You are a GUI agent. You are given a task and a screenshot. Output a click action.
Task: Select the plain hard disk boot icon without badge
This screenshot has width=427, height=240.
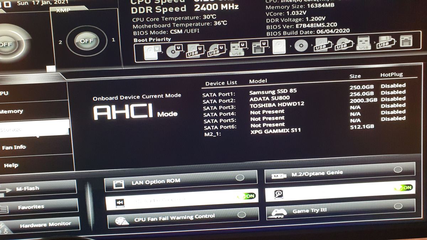(x=279, y=47)
